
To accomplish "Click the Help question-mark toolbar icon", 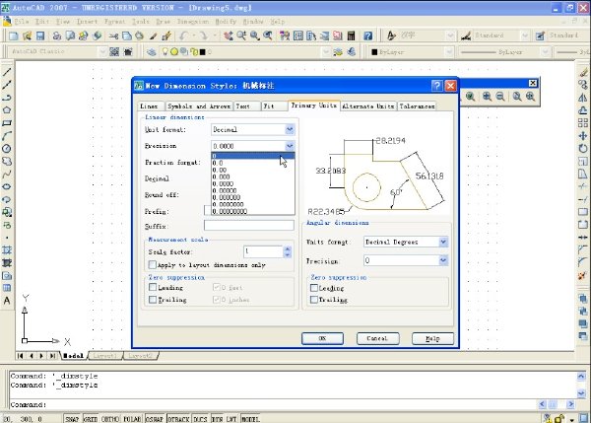I will tap(367, 35).
